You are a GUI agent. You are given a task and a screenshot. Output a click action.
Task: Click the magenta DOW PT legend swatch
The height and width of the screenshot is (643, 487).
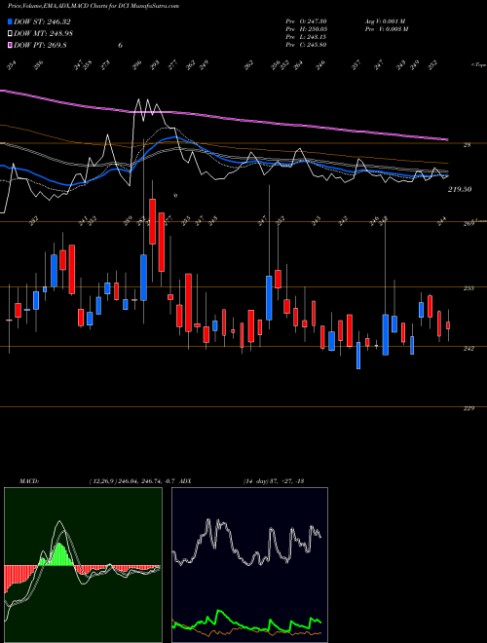point(11,46)
